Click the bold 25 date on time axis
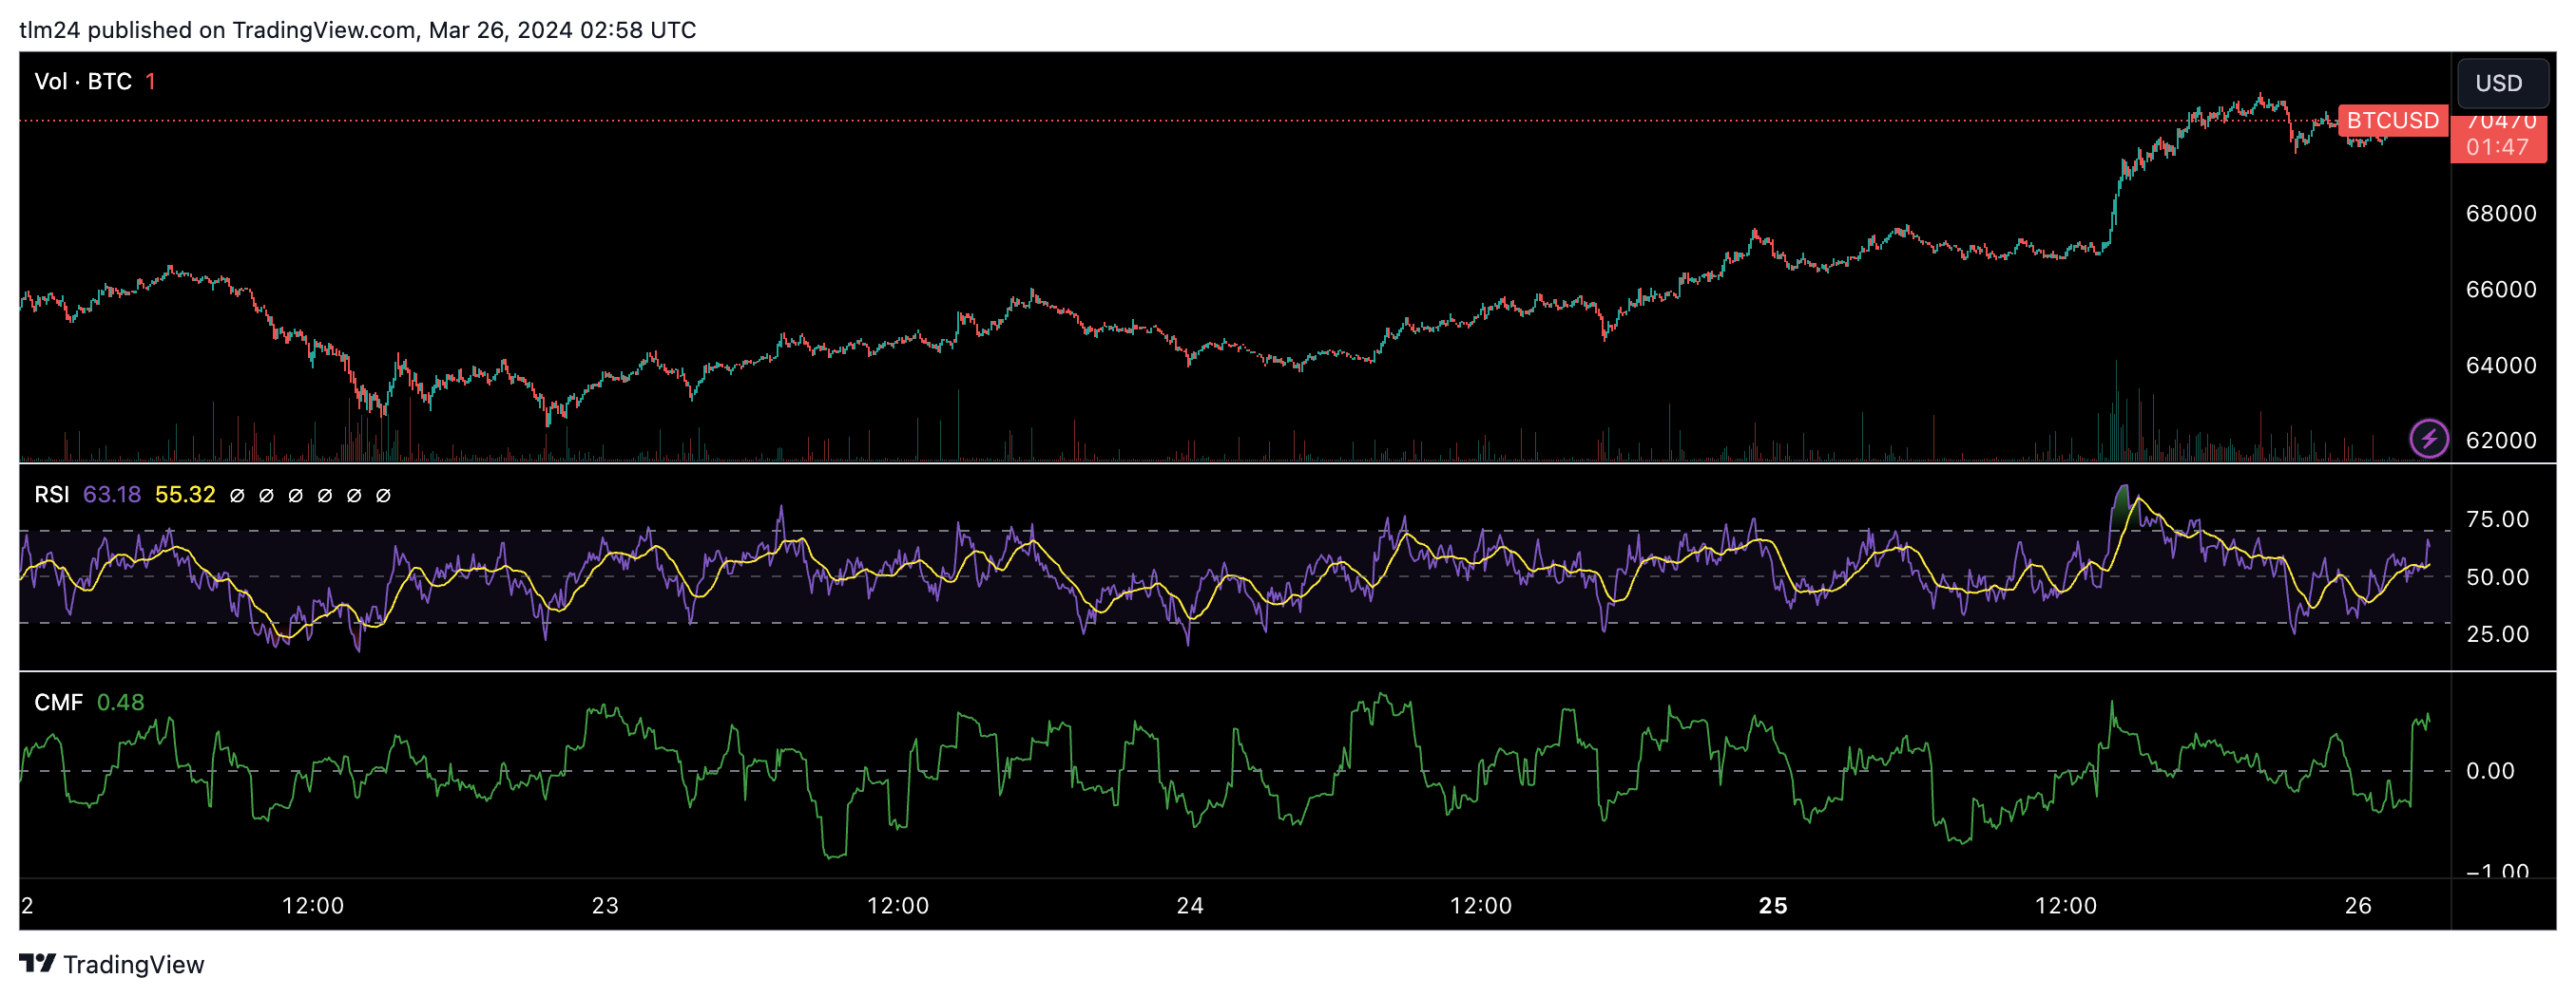Image resolution: width=2576 pixels, height=997 pixels. pos(1772,905)
